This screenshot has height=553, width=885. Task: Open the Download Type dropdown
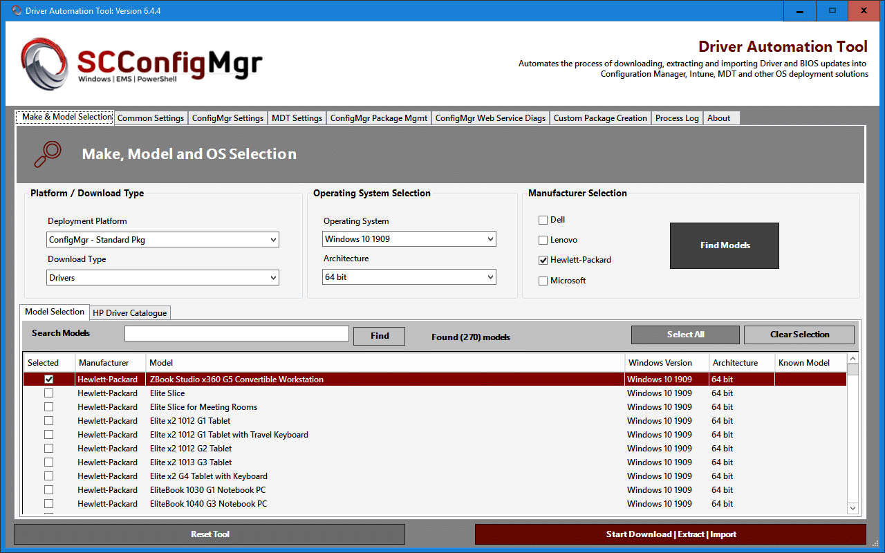tap(274, 276)
